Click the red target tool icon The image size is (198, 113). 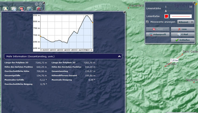pos(39,9)
